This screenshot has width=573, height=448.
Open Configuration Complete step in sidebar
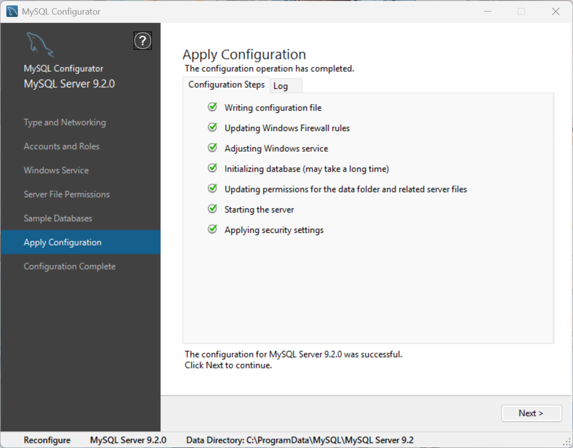(x=69, y=267)
